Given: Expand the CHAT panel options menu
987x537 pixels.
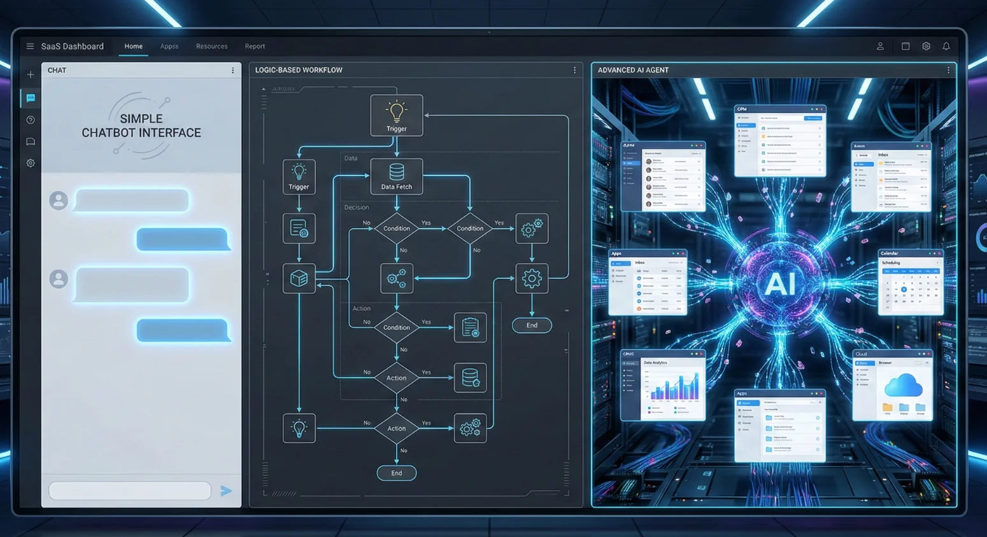Looking at the screenshot, I should (232, 70).
